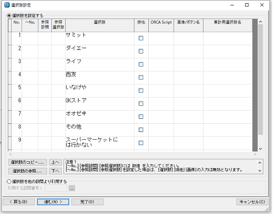Click the 選択肢のコピー... button
273x214 pixels.
pyautogui.click(x=27, y=162)
